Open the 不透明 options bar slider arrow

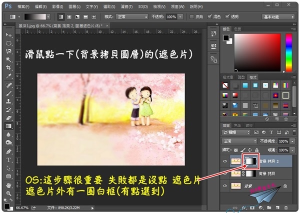[x=180, y=17]
